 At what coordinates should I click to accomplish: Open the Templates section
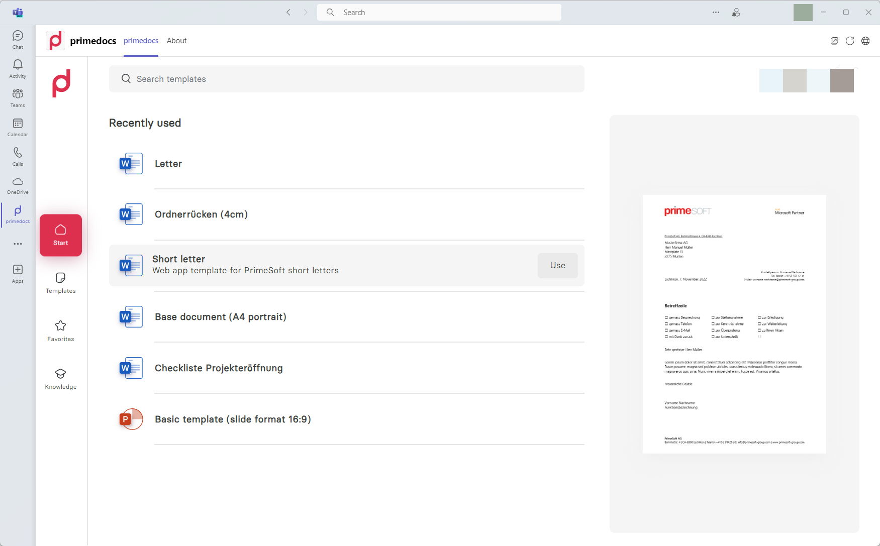tap(61, 283)
